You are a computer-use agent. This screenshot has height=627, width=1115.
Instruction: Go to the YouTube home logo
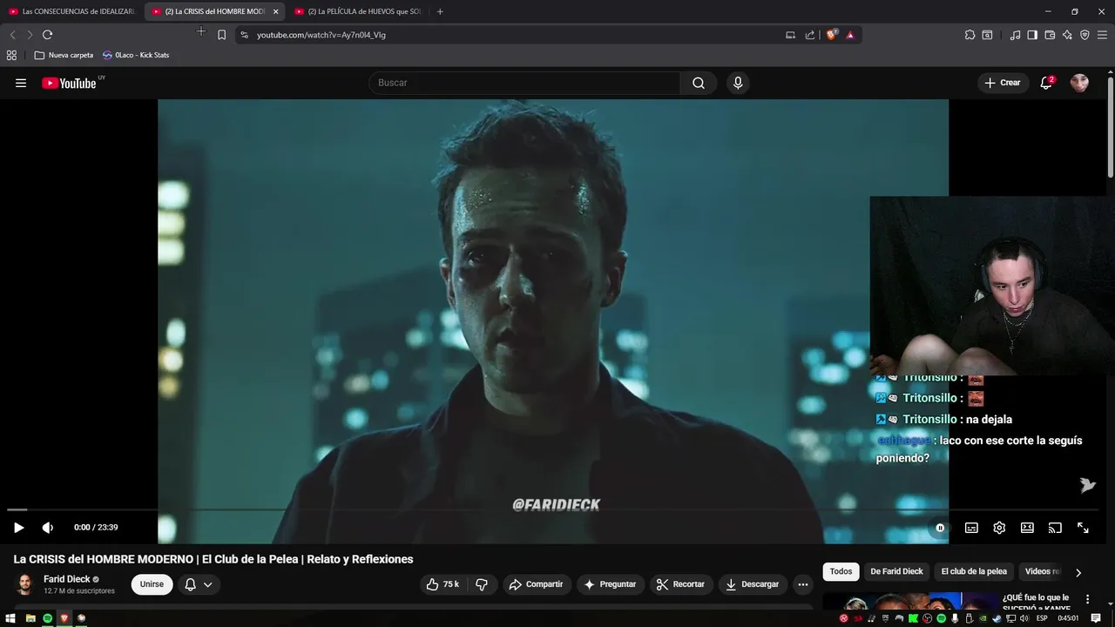click(x=70, y=83)
